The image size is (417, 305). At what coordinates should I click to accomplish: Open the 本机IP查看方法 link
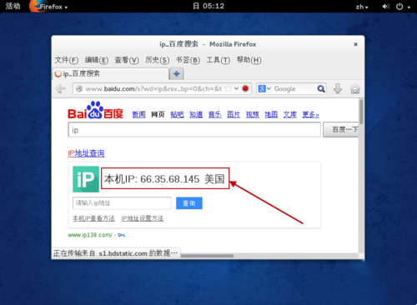click(93, 218)
